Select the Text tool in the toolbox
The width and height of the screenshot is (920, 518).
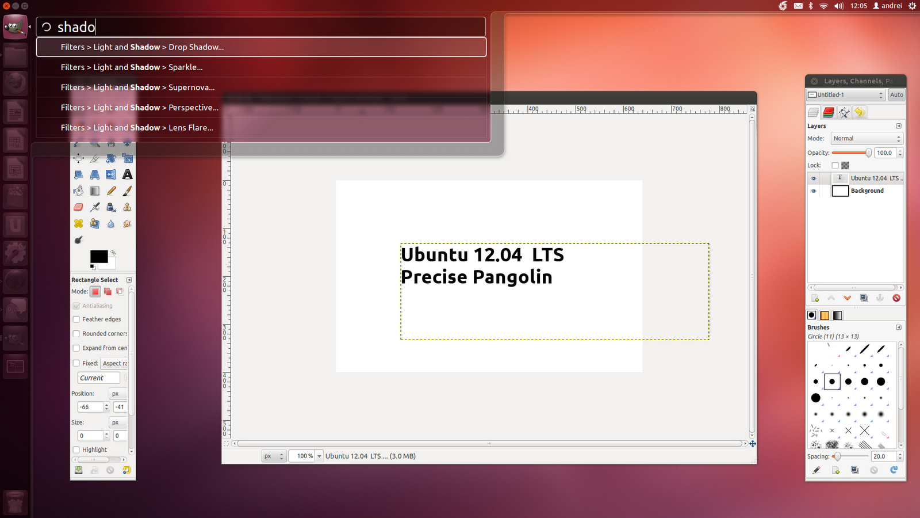click(127, 174)
